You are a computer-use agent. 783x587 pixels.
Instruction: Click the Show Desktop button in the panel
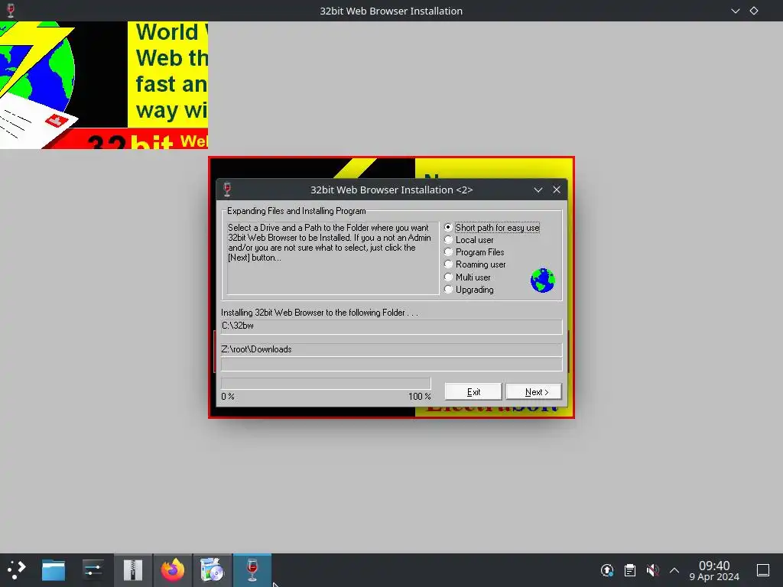(x=763, y=570)
